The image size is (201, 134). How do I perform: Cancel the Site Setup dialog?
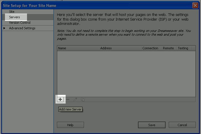[x=182, y=125]
